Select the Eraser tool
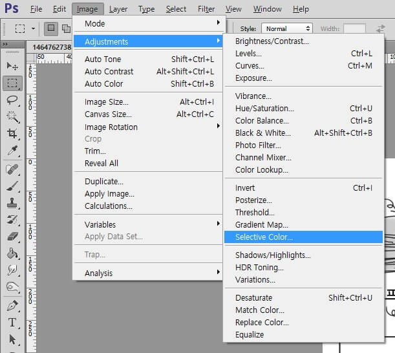 click(12, 237)
